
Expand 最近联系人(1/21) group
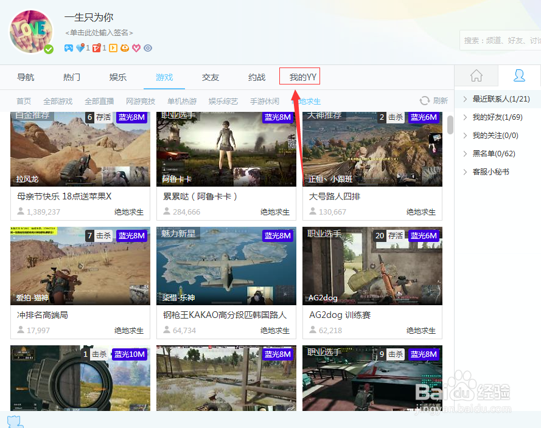point(497,99)
